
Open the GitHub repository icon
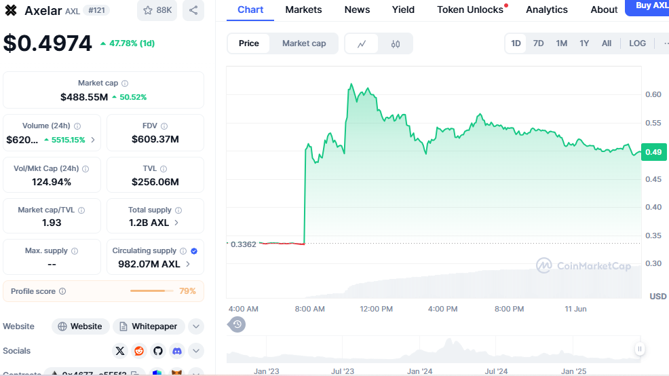[158, 351]
